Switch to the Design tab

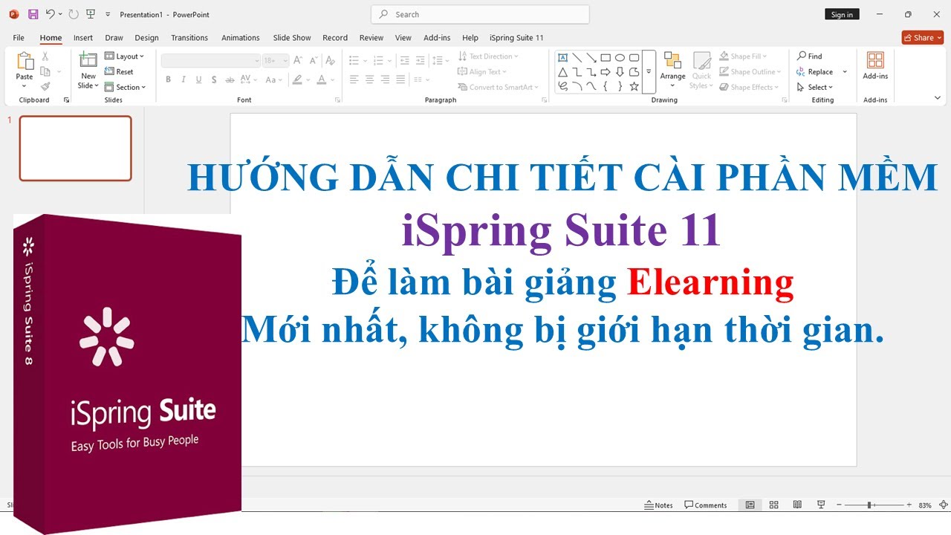[x=146, y=38]
